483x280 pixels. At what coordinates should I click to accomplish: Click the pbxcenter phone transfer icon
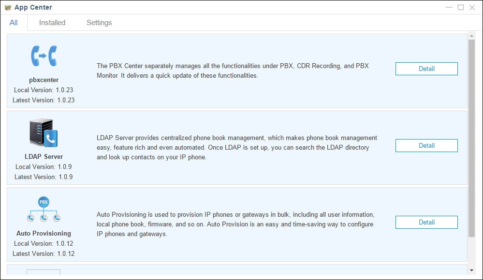[x=44, y=56]
